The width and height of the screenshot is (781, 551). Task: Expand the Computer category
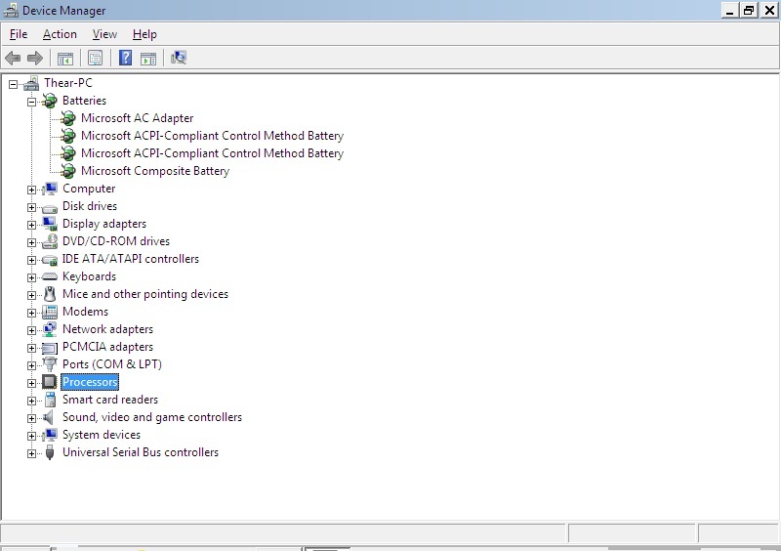[31, 190]
